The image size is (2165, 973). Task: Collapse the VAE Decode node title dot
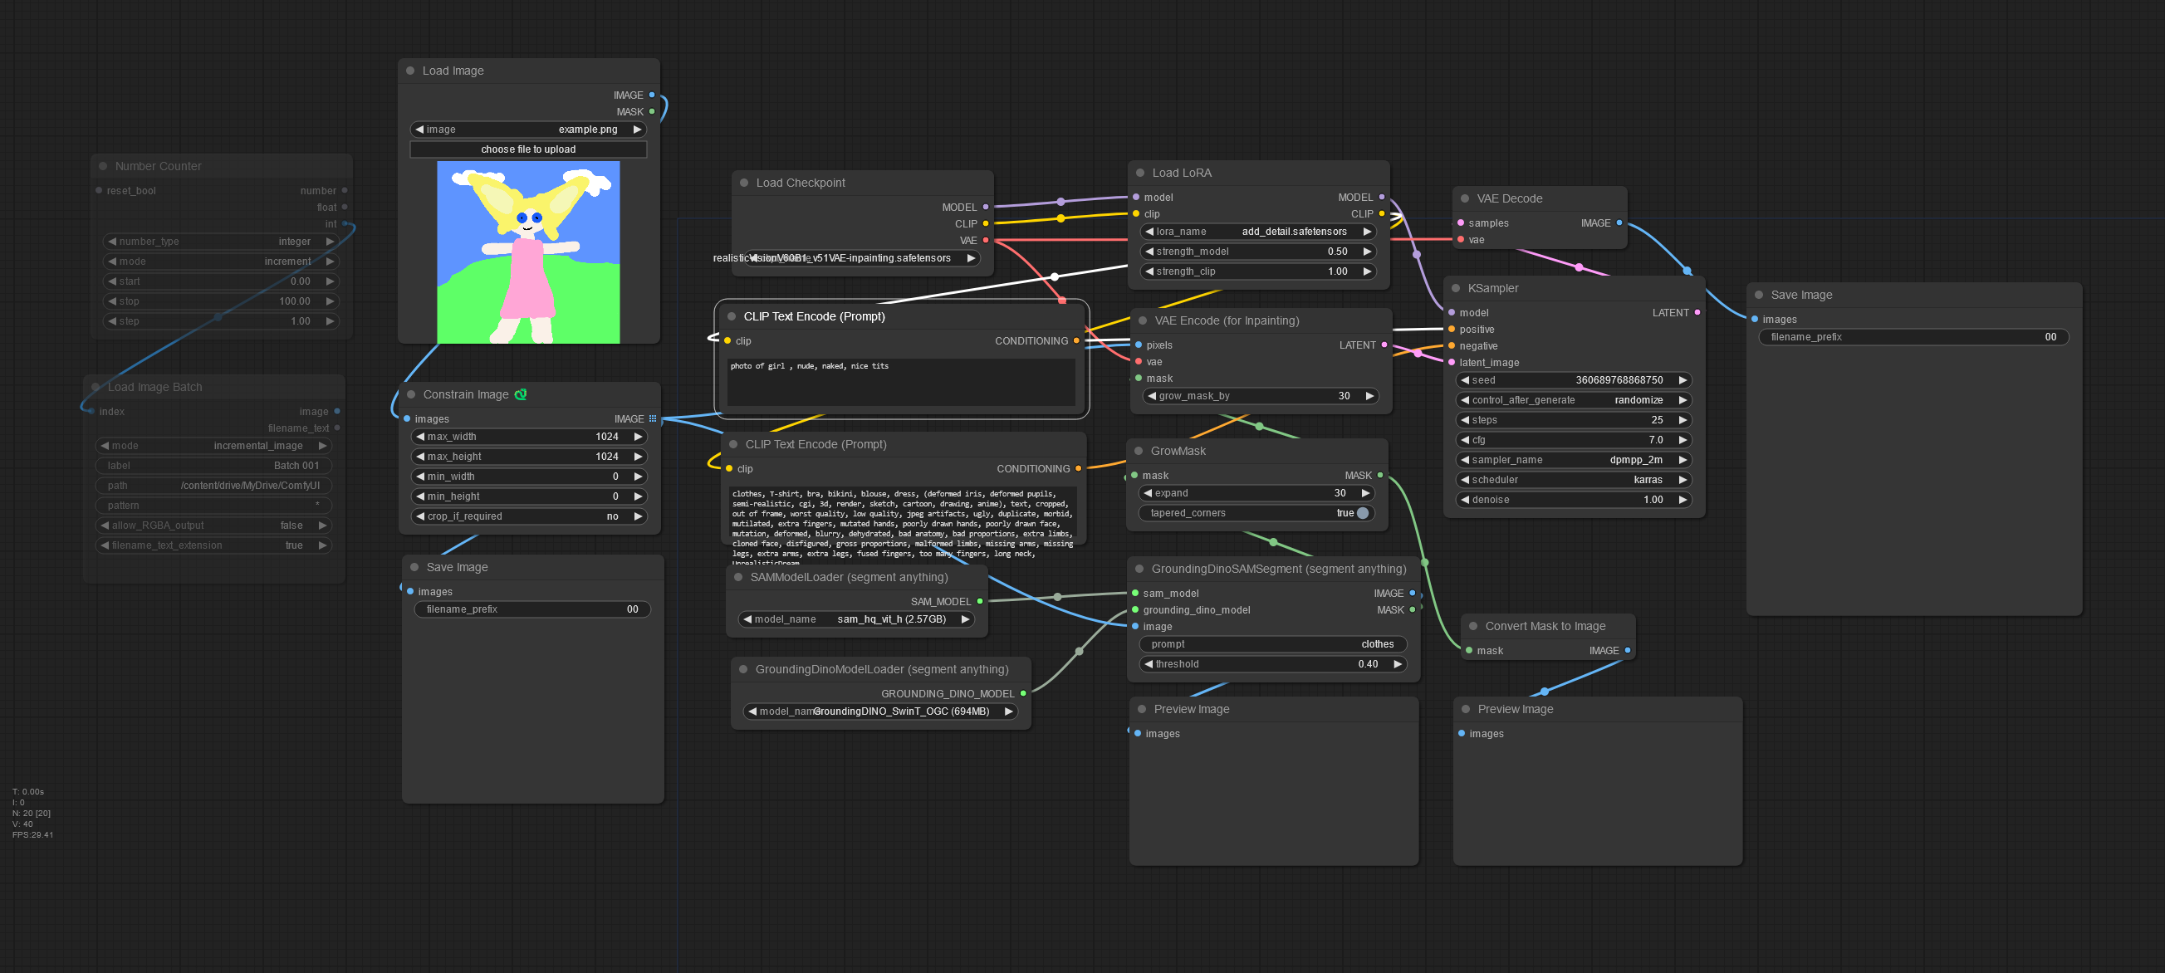coord(1465,199)
